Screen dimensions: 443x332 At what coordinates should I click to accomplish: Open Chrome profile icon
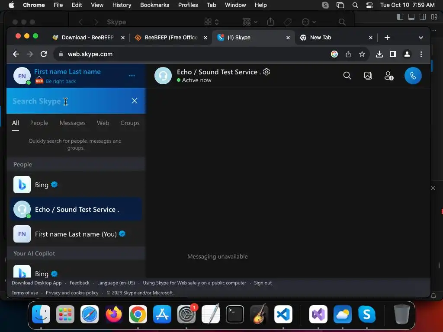pos(407,54)
